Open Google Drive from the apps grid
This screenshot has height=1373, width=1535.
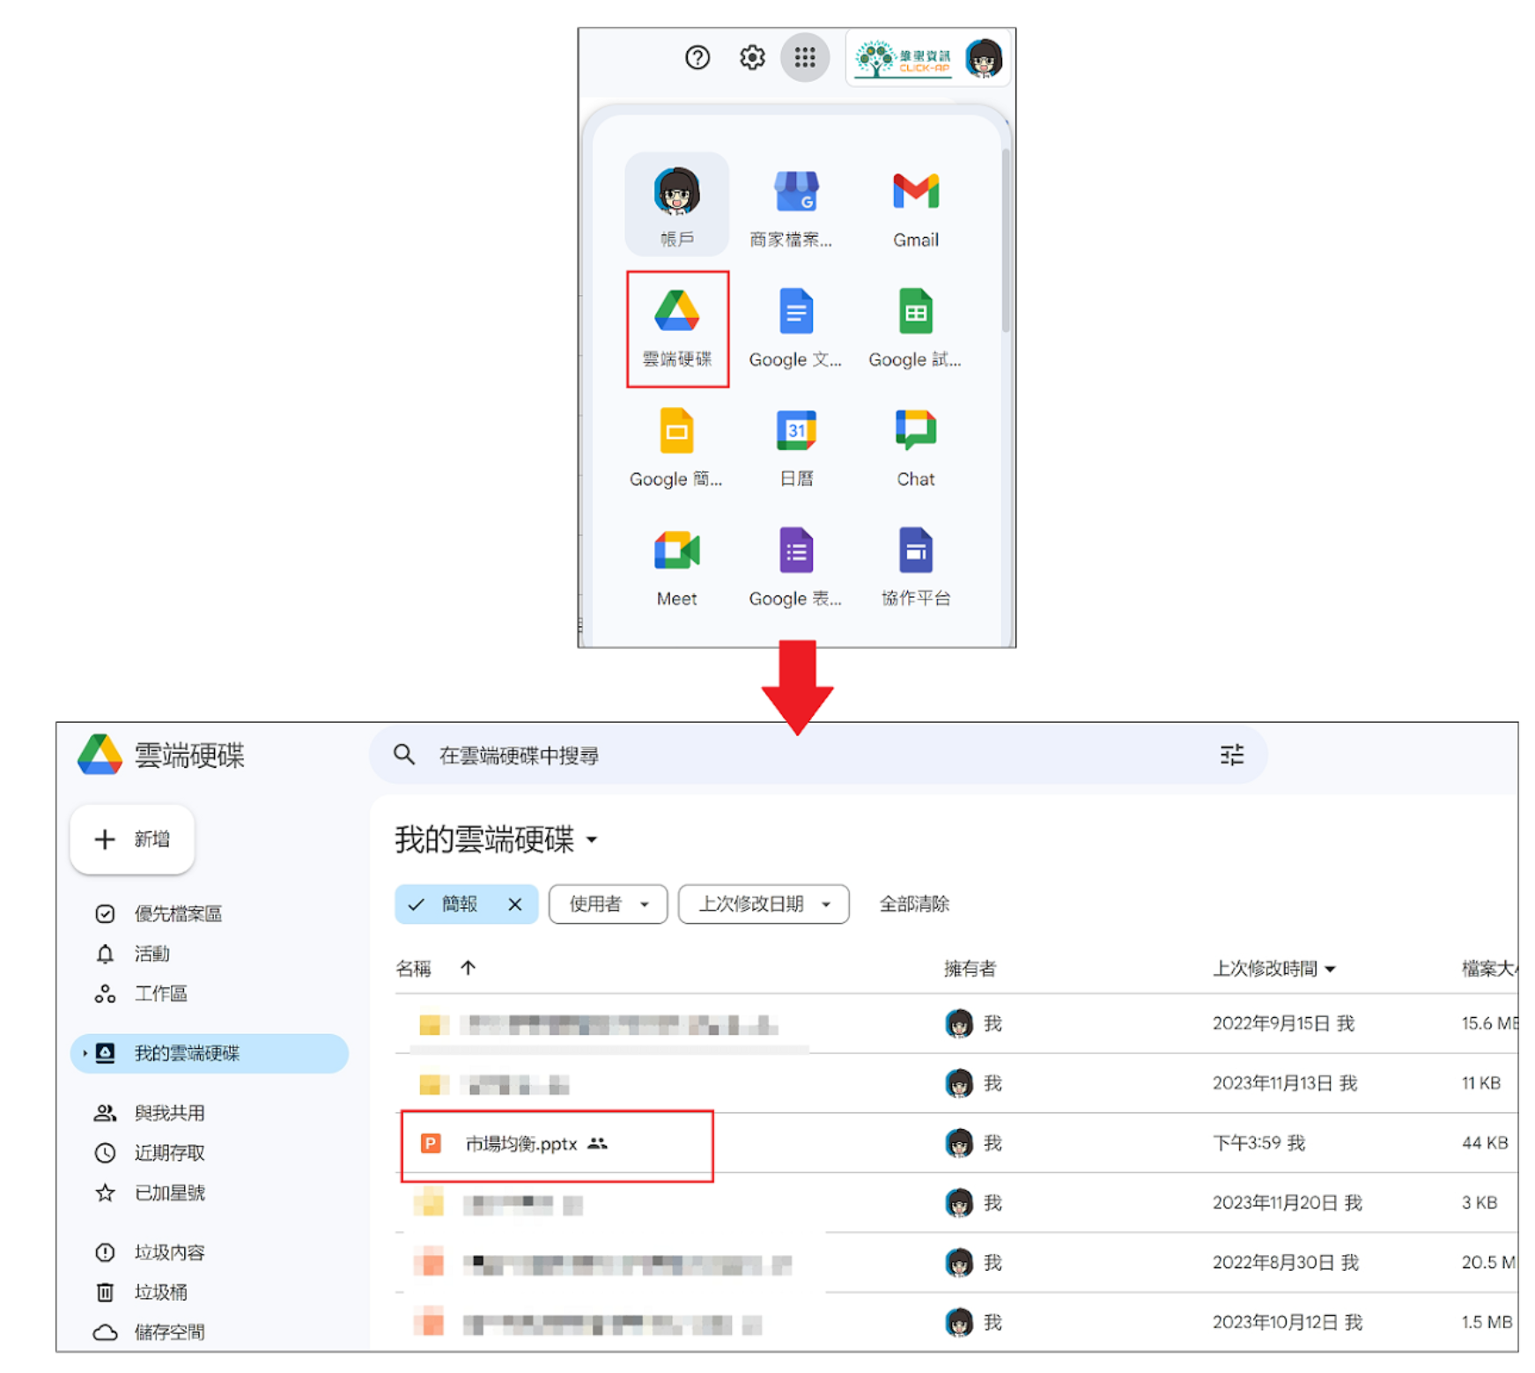point(676,327)
